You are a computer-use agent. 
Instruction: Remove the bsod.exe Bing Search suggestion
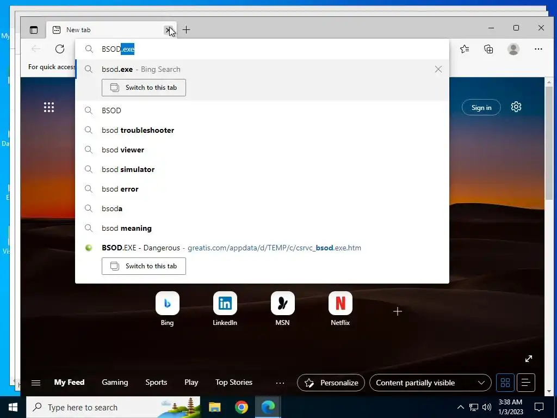(438, 69)
